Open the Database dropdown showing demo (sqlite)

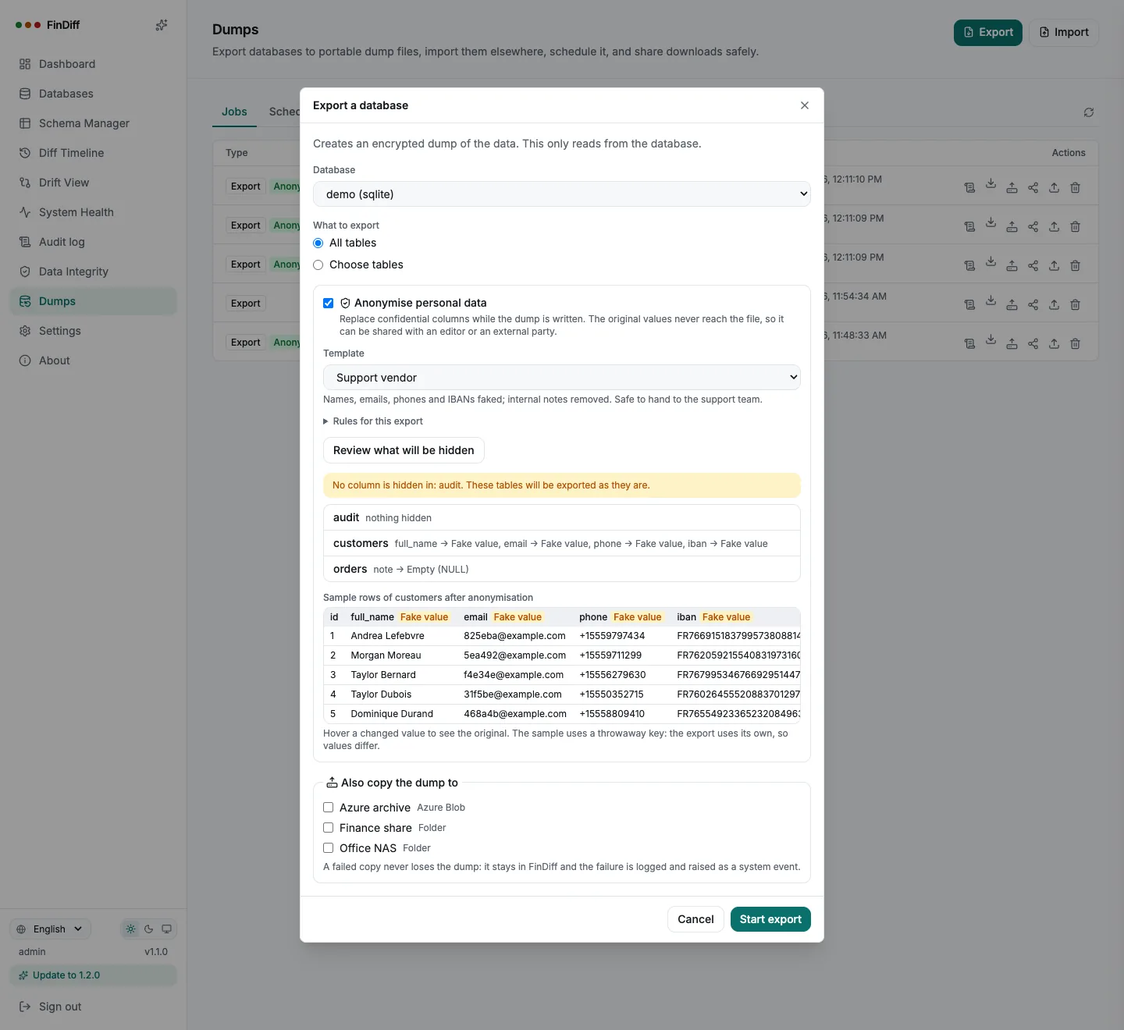pos(562,194)
